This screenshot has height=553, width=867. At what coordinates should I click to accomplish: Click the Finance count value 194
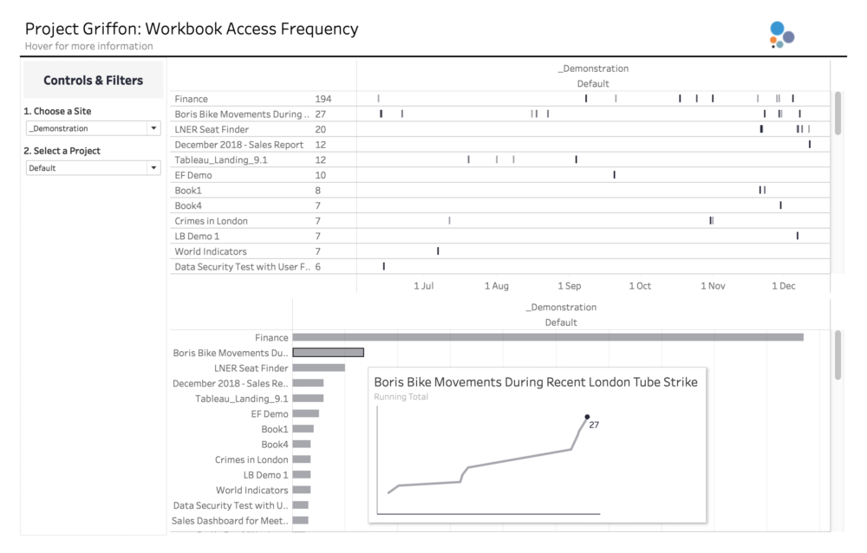click(323, 99)
